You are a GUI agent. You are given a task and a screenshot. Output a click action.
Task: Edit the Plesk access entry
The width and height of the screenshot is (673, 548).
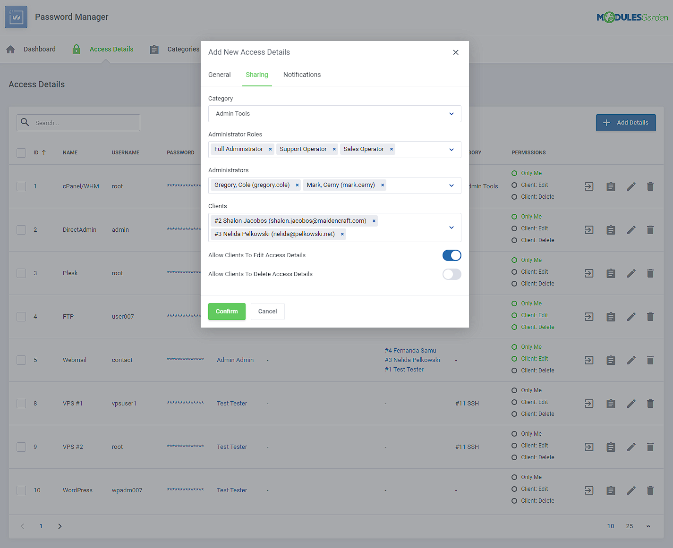click(631, 273)
